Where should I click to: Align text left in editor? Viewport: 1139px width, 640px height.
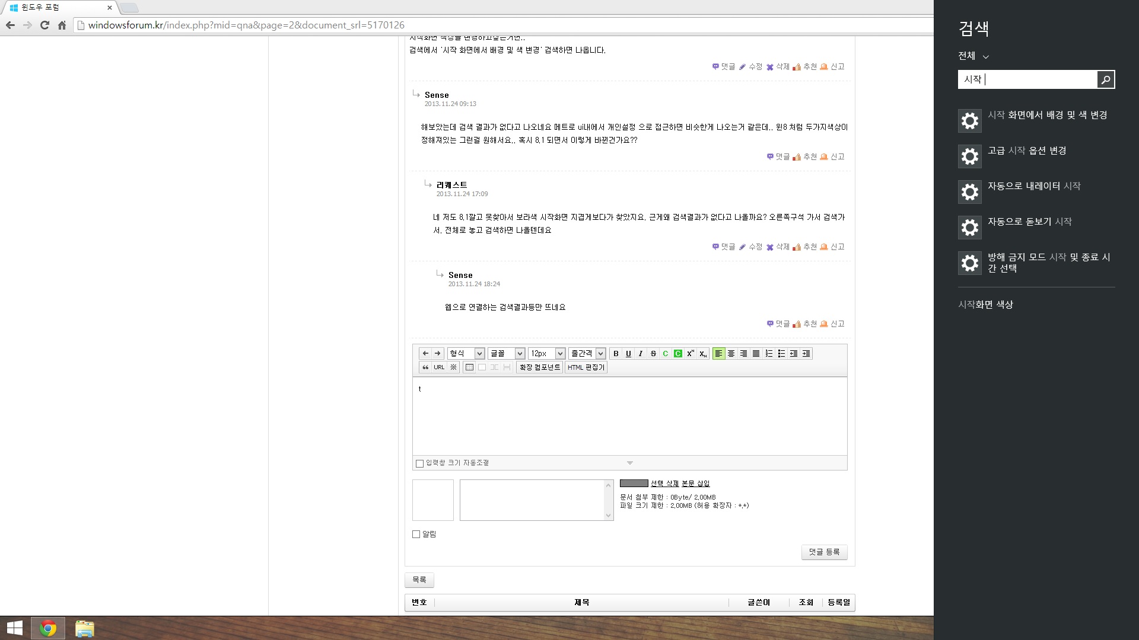pyautogui.click(x=718, y=354)
